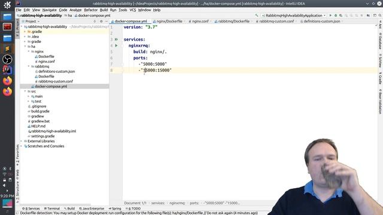Open the Database side tool window

(380, 41)
